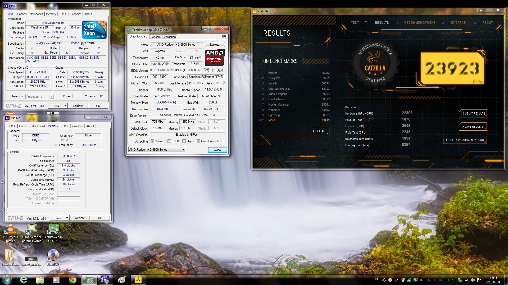Click the GPU-Z Close button
The width and height of the screenshot is (508, 285).
pyautogui.click(x=217, y=150)
